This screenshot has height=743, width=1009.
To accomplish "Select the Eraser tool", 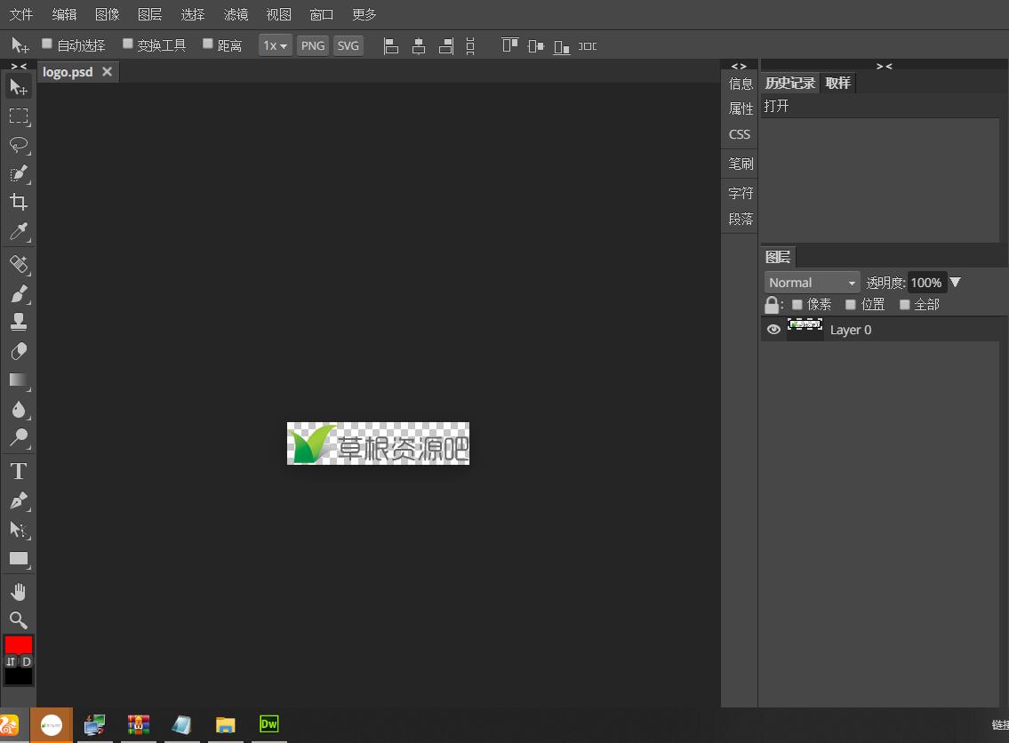I will [19, 351].
